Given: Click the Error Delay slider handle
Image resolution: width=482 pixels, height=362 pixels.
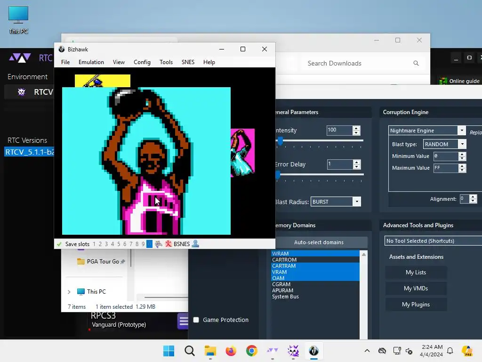Looking at the screenshot, I should (278, 175).
